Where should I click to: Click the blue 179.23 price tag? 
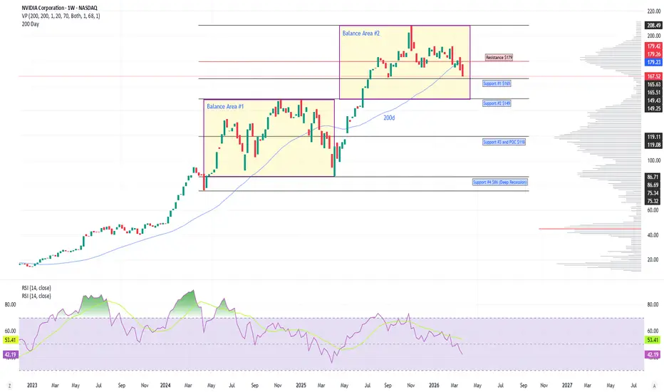point(653,62)
